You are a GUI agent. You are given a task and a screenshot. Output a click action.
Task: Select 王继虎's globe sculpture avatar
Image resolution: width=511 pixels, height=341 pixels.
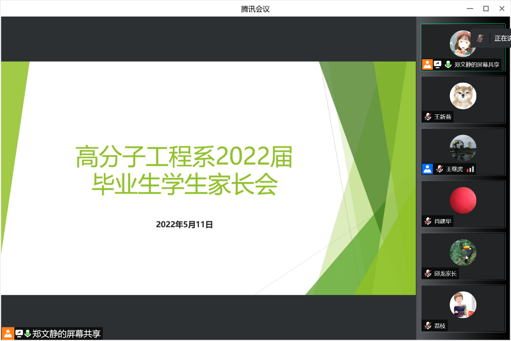pos(463,148)
